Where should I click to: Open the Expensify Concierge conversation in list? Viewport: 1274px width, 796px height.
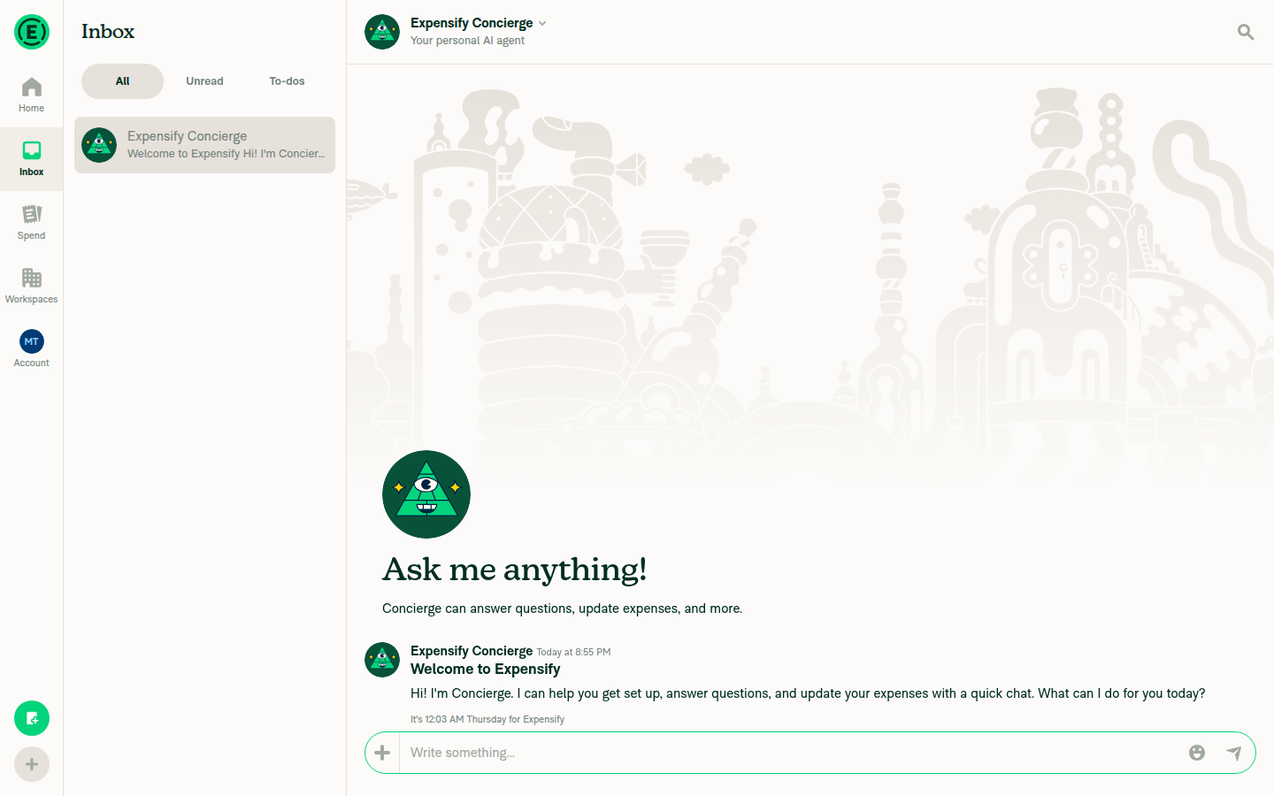coord(205,145)
